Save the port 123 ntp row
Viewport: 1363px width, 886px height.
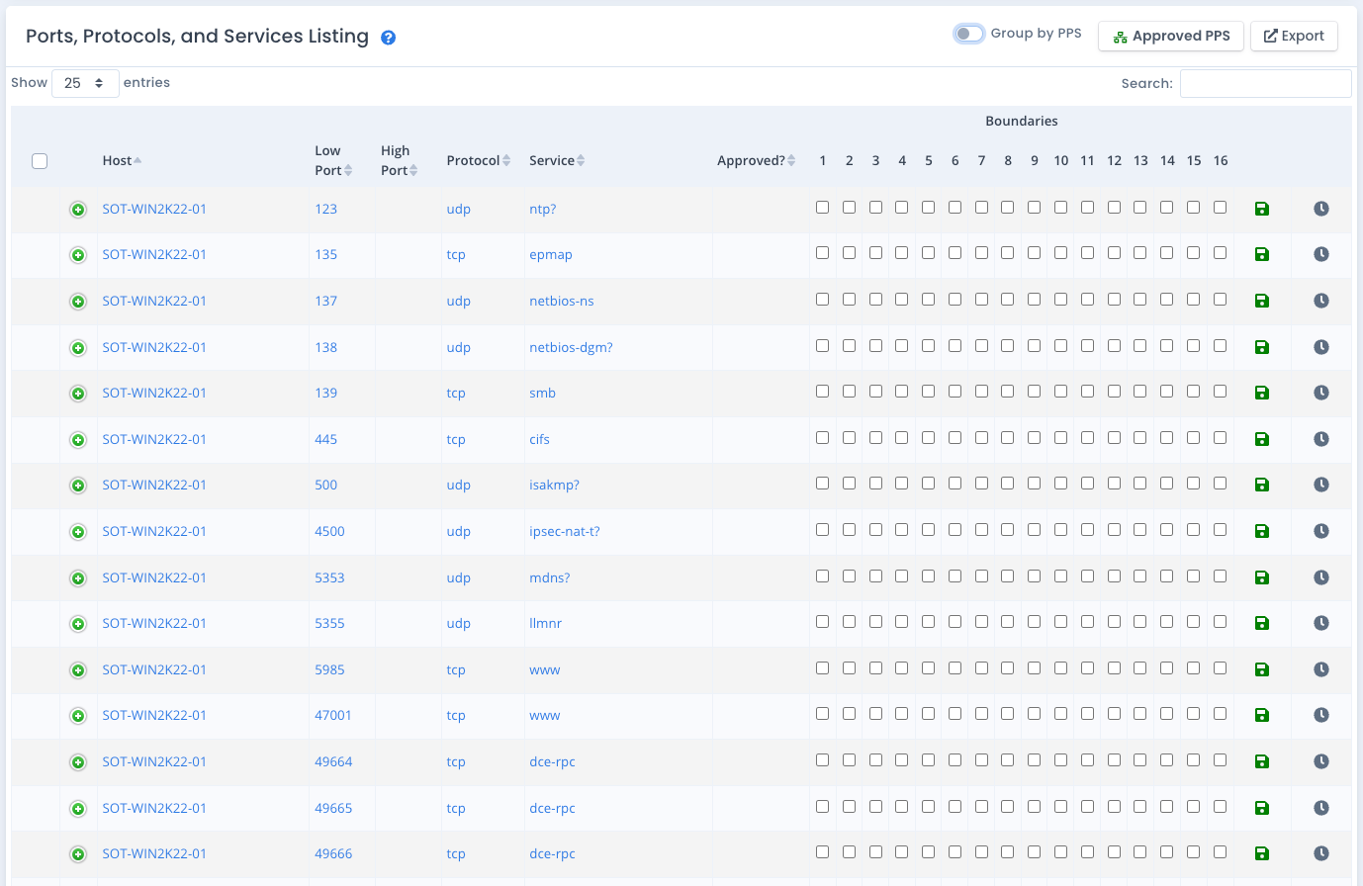tap(1262, 209)
